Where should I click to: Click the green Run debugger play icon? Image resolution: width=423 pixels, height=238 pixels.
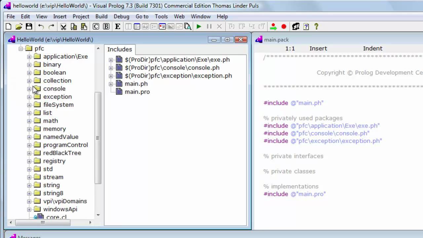point(199,27)
